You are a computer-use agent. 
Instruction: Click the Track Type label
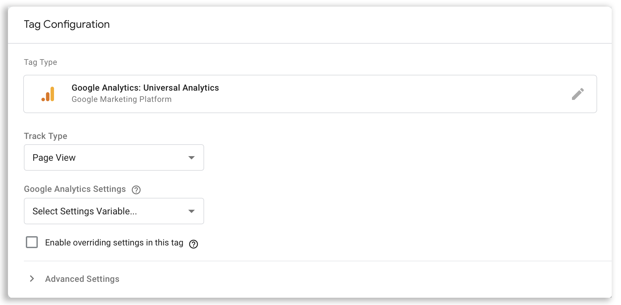45,136
